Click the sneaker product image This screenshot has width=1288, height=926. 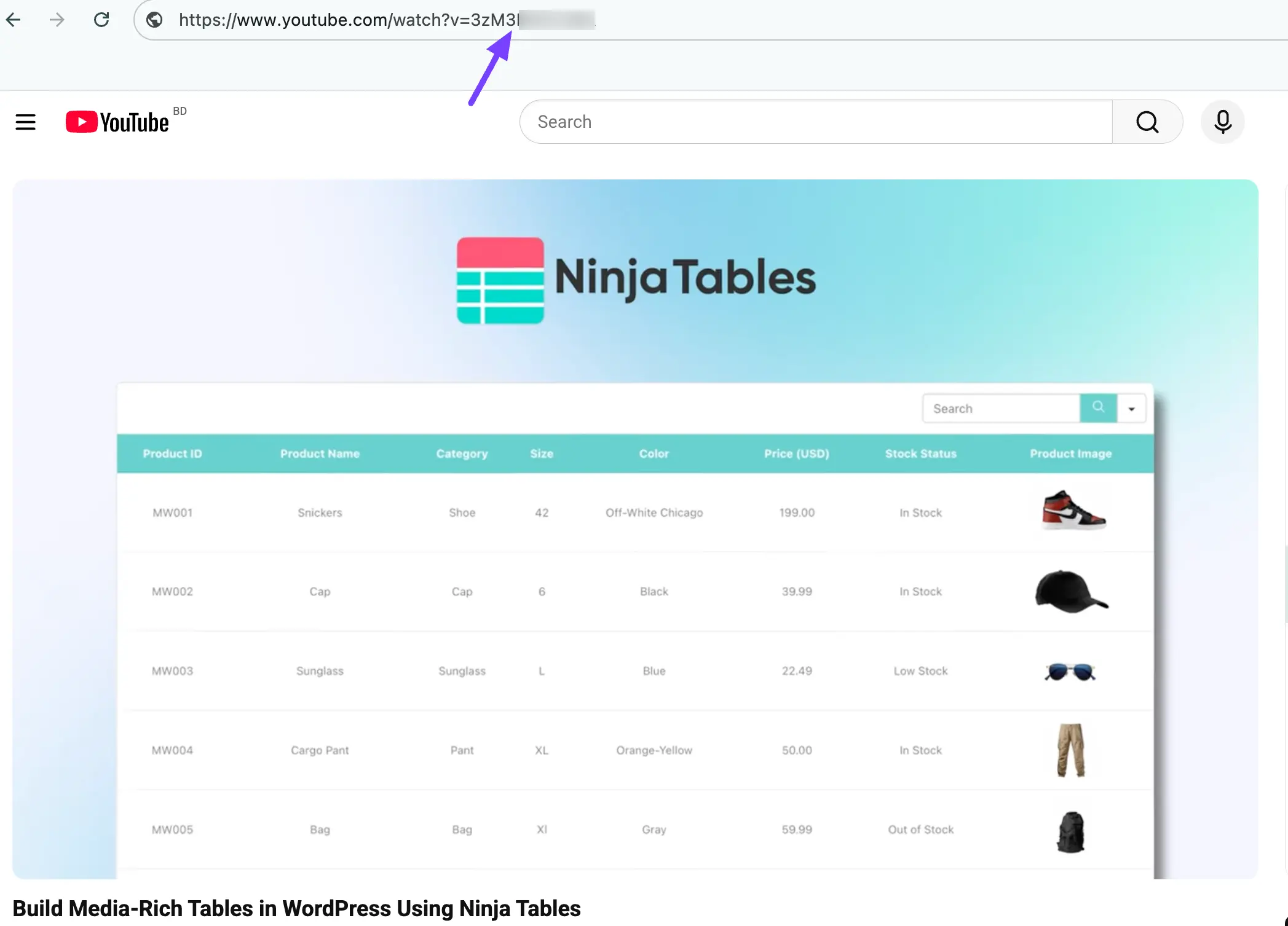coord(1073,511)
